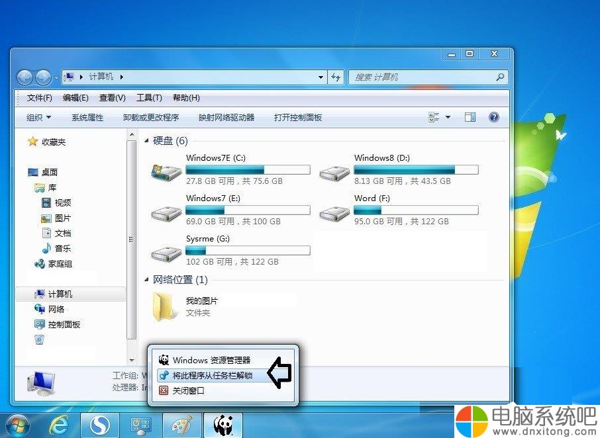Collapse the 硬盘 (6) group
The width and height of the screenshot is (600, 438).
[146, 141]
